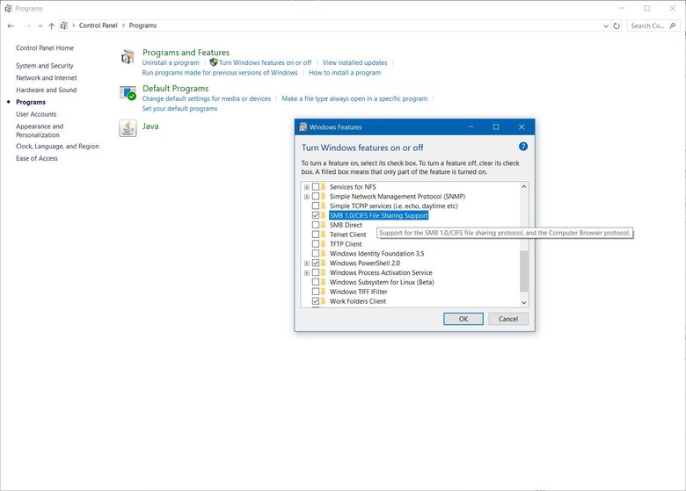
Task: Click the Uninstall a program link
Action: [x=171, y=63]
